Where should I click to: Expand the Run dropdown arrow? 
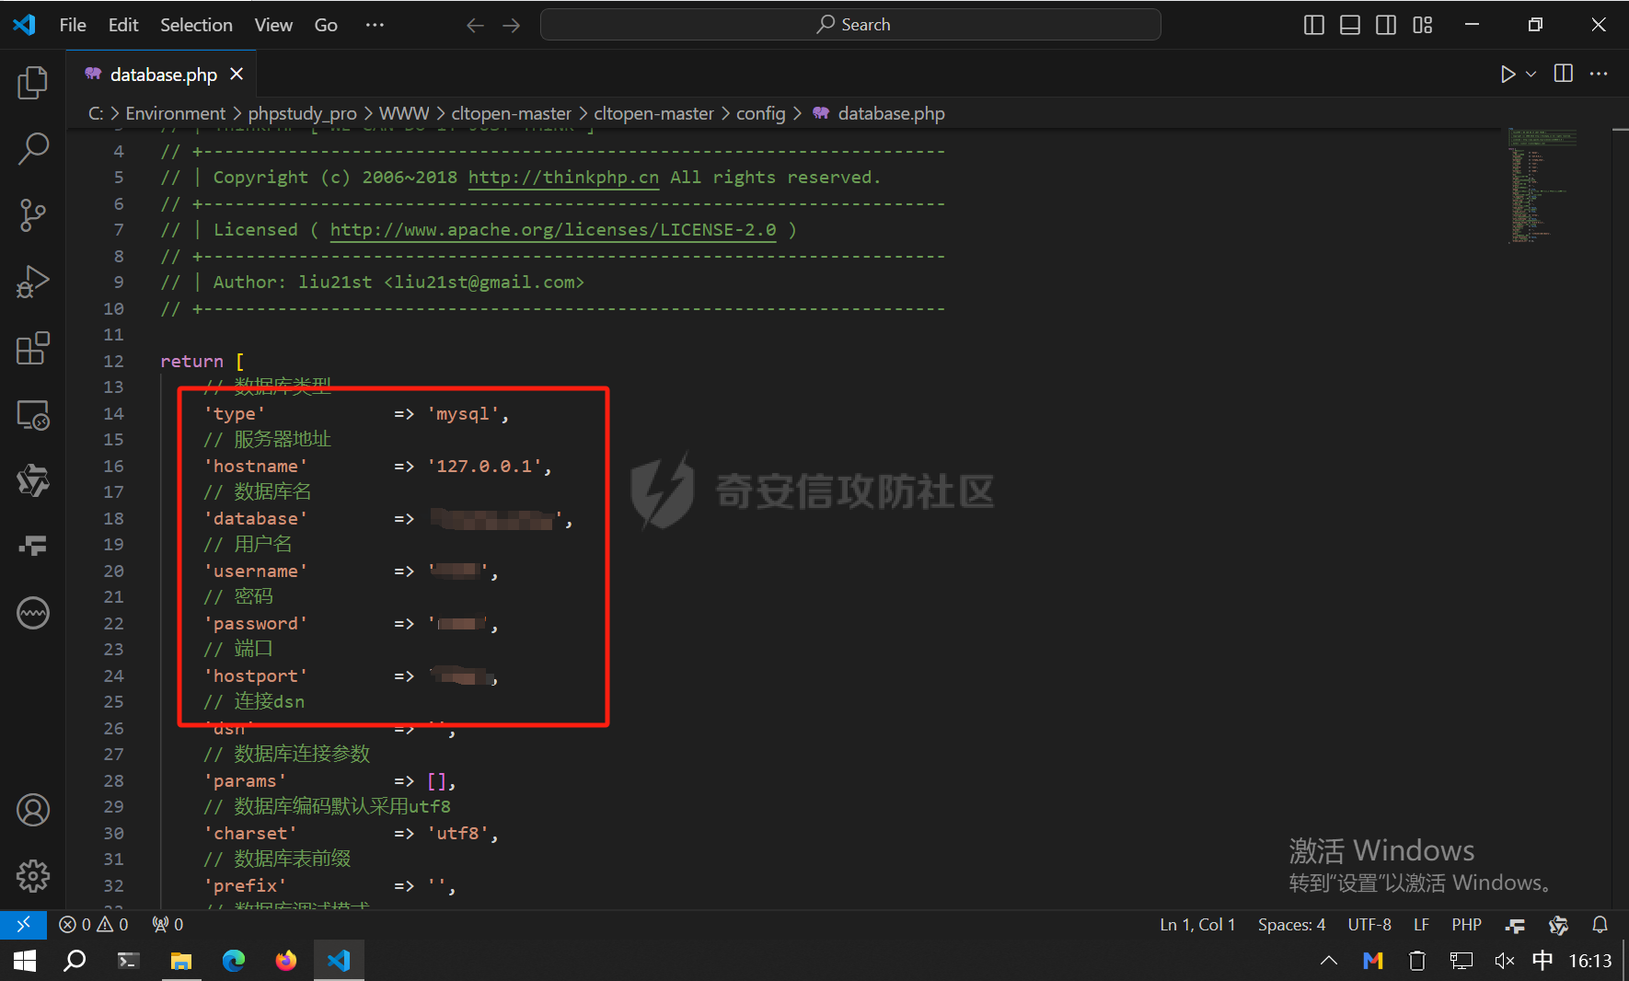(x=1531, y=74)
